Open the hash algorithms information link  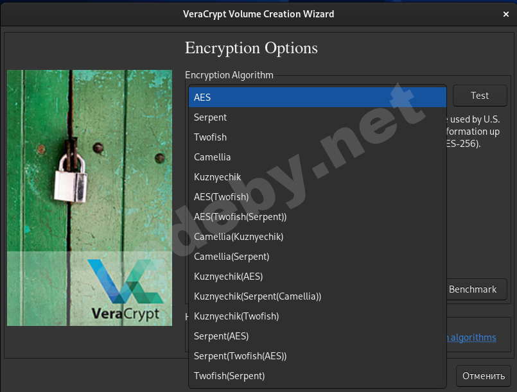point(472,337)
